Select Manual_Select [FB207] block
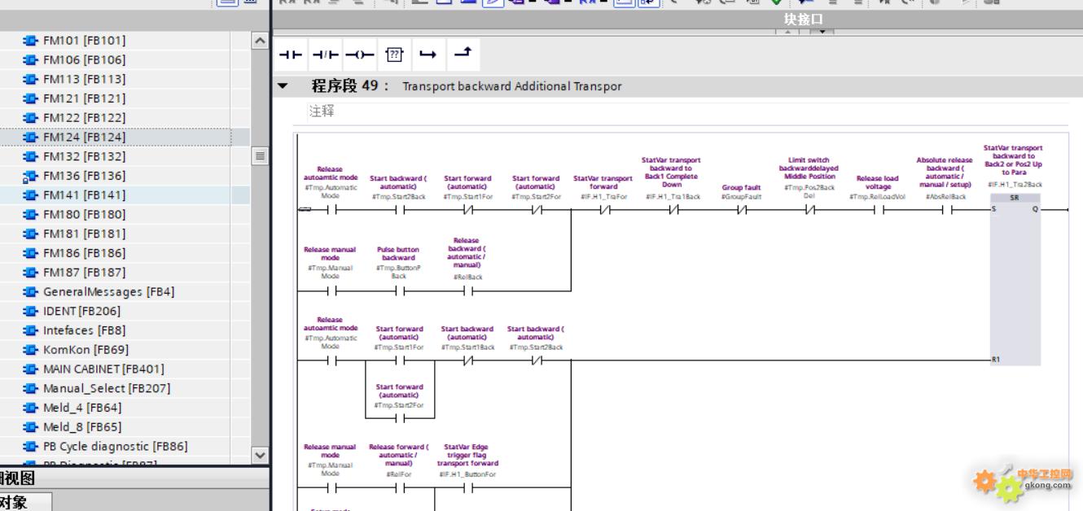 (107, 388)
